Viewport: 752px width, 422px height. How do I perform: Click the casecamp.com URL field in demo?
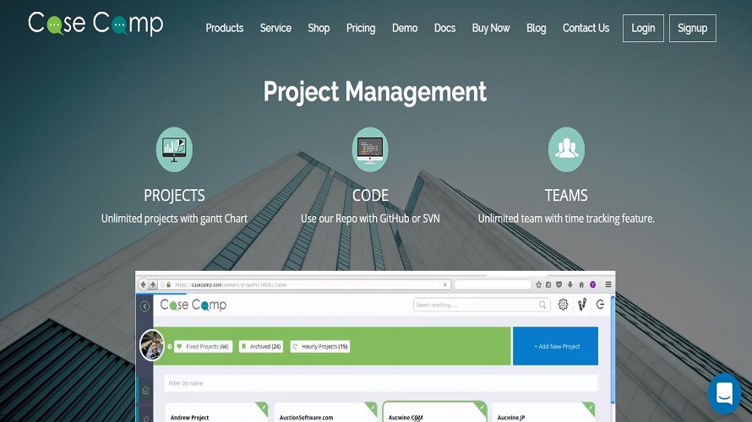coord(304,284)
